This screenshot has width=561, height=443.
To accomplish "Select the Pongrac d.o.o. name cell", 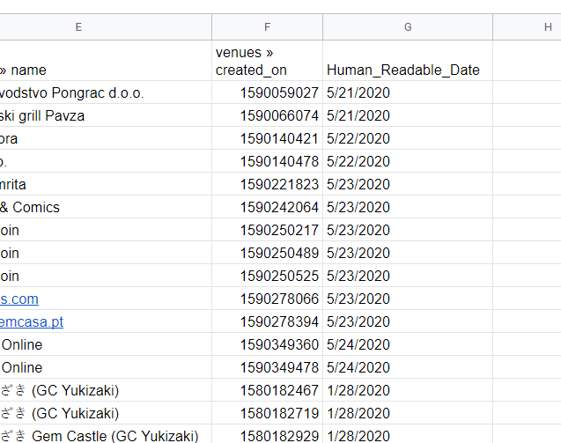I will pos(106,92).
